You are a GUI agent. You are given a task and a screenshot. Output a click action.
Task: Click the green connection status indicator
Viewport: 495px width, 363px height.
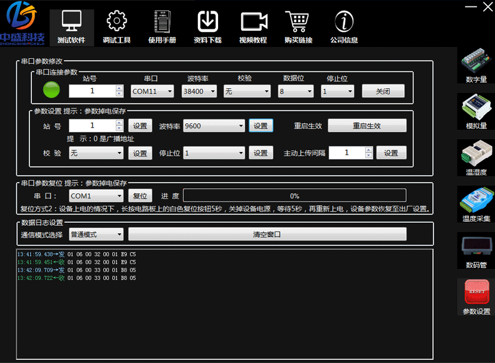[x=51, y=90]
